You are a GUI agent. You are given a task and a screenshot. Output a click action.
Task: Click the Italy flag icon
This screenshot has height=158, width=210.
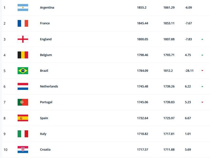pos(23,133)
